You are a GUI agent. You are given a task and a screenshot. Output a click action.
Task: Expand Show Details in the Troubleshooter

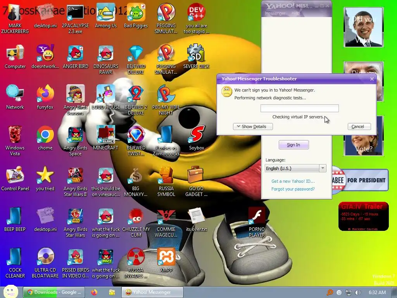point(253,126)
